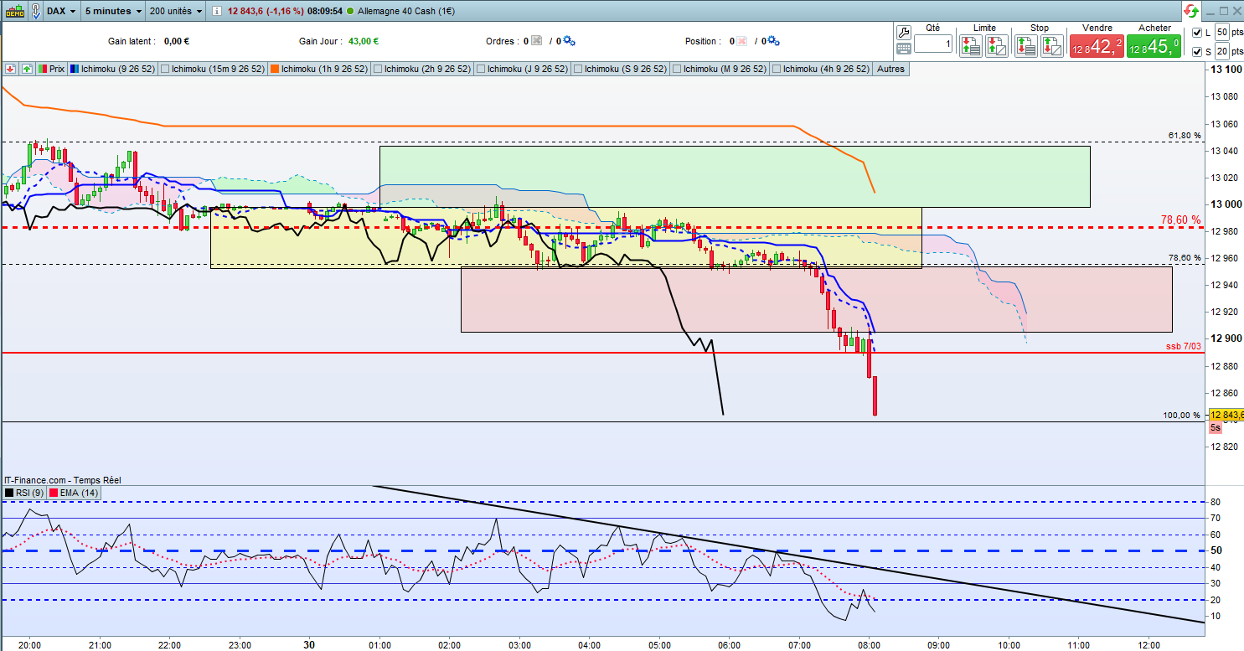
Task: Open the instrument info icon
Action: tap(217, 11)
